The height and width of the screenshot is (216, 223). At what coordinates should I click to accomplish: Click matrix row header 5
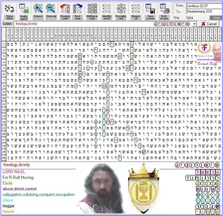pos(4,68)
